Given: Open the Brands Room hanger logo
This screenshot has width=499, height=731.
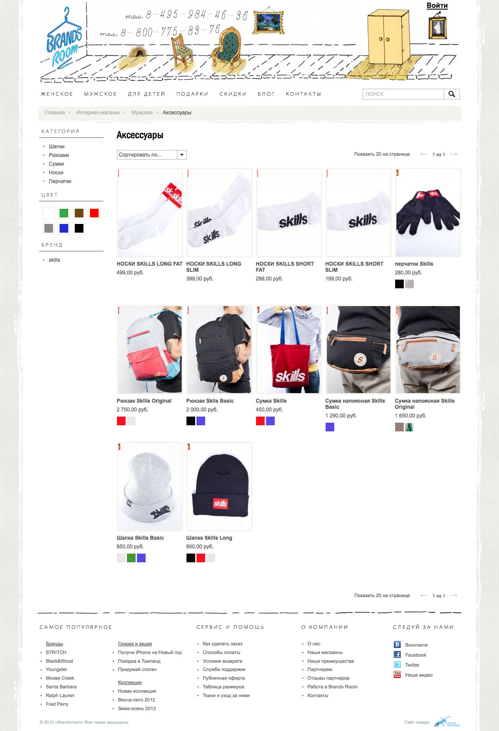Looking at the screenshot, I should coord(64,39).
